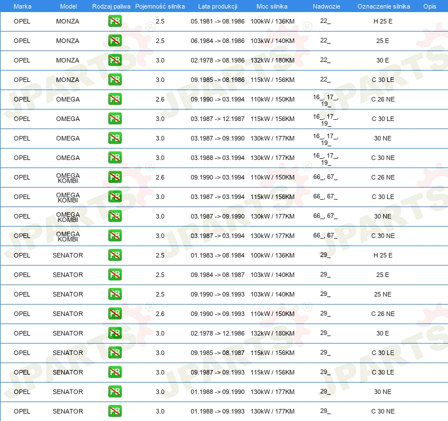Click fuel icon in Senator 09.1985->08.1987 row
Image resolution: width=448 pixels, height=421 pixels.
coord(115,353)
